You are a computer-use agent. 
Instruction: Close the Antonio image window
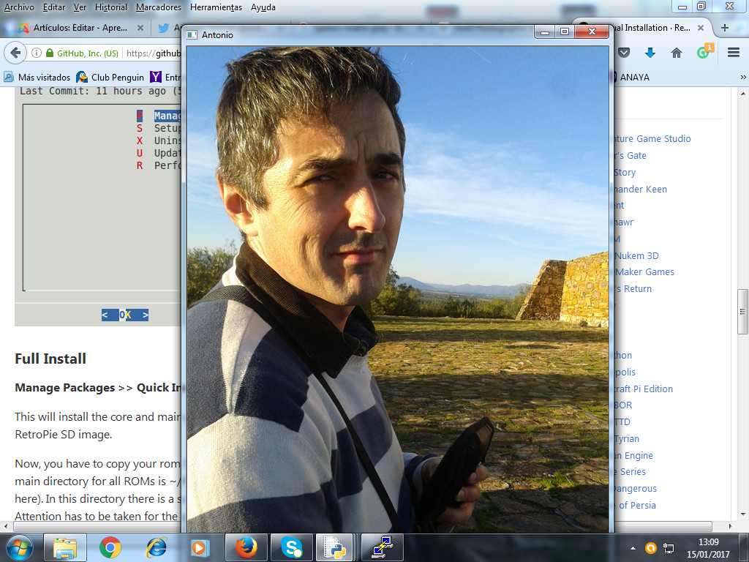[x=592, y=32]
